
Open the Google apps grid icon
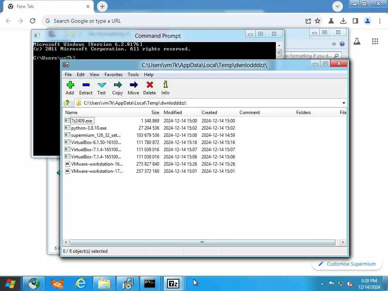pos(375,41)
